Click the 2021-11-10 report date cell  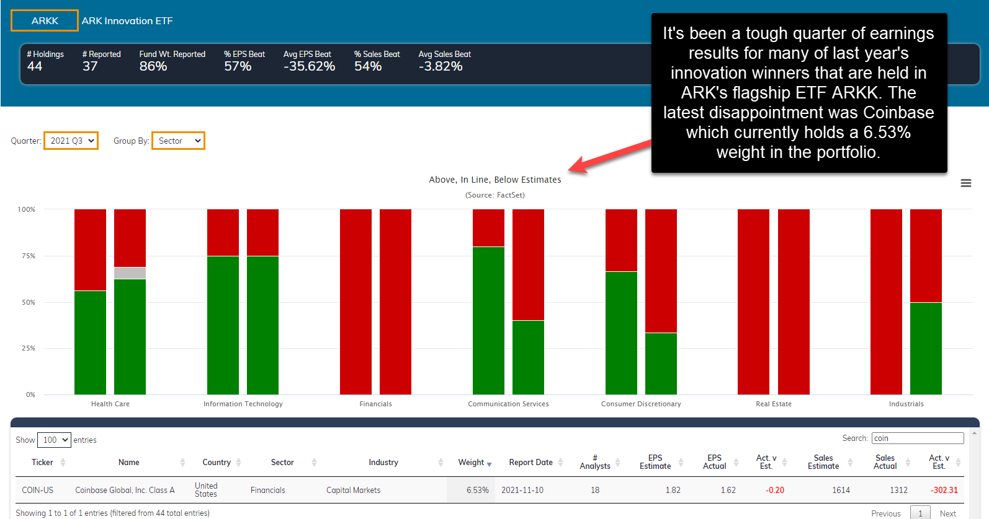(x=522, y=490)
